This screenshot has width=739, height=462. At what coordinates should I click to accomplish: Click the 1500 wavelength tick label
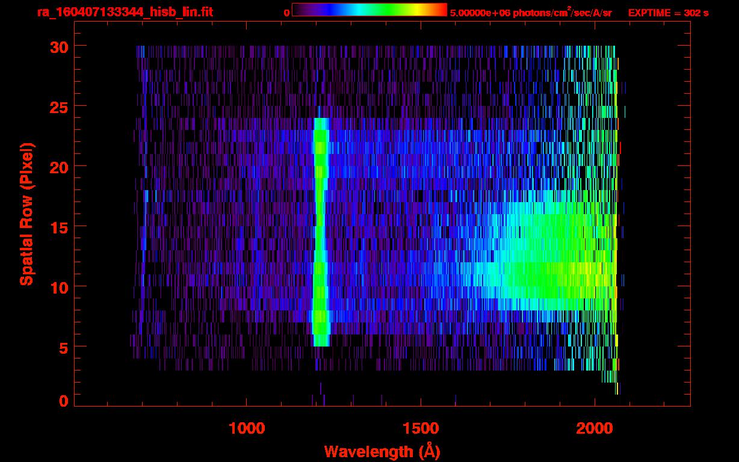point(421,428)
